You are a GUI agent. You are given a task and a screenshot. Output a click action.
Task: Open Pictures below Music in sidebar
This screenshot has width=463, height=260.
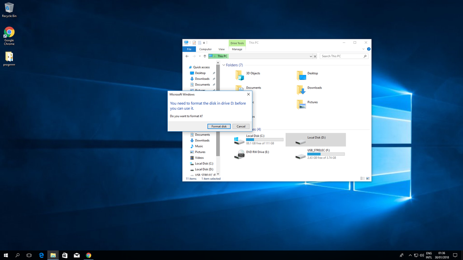200,152
